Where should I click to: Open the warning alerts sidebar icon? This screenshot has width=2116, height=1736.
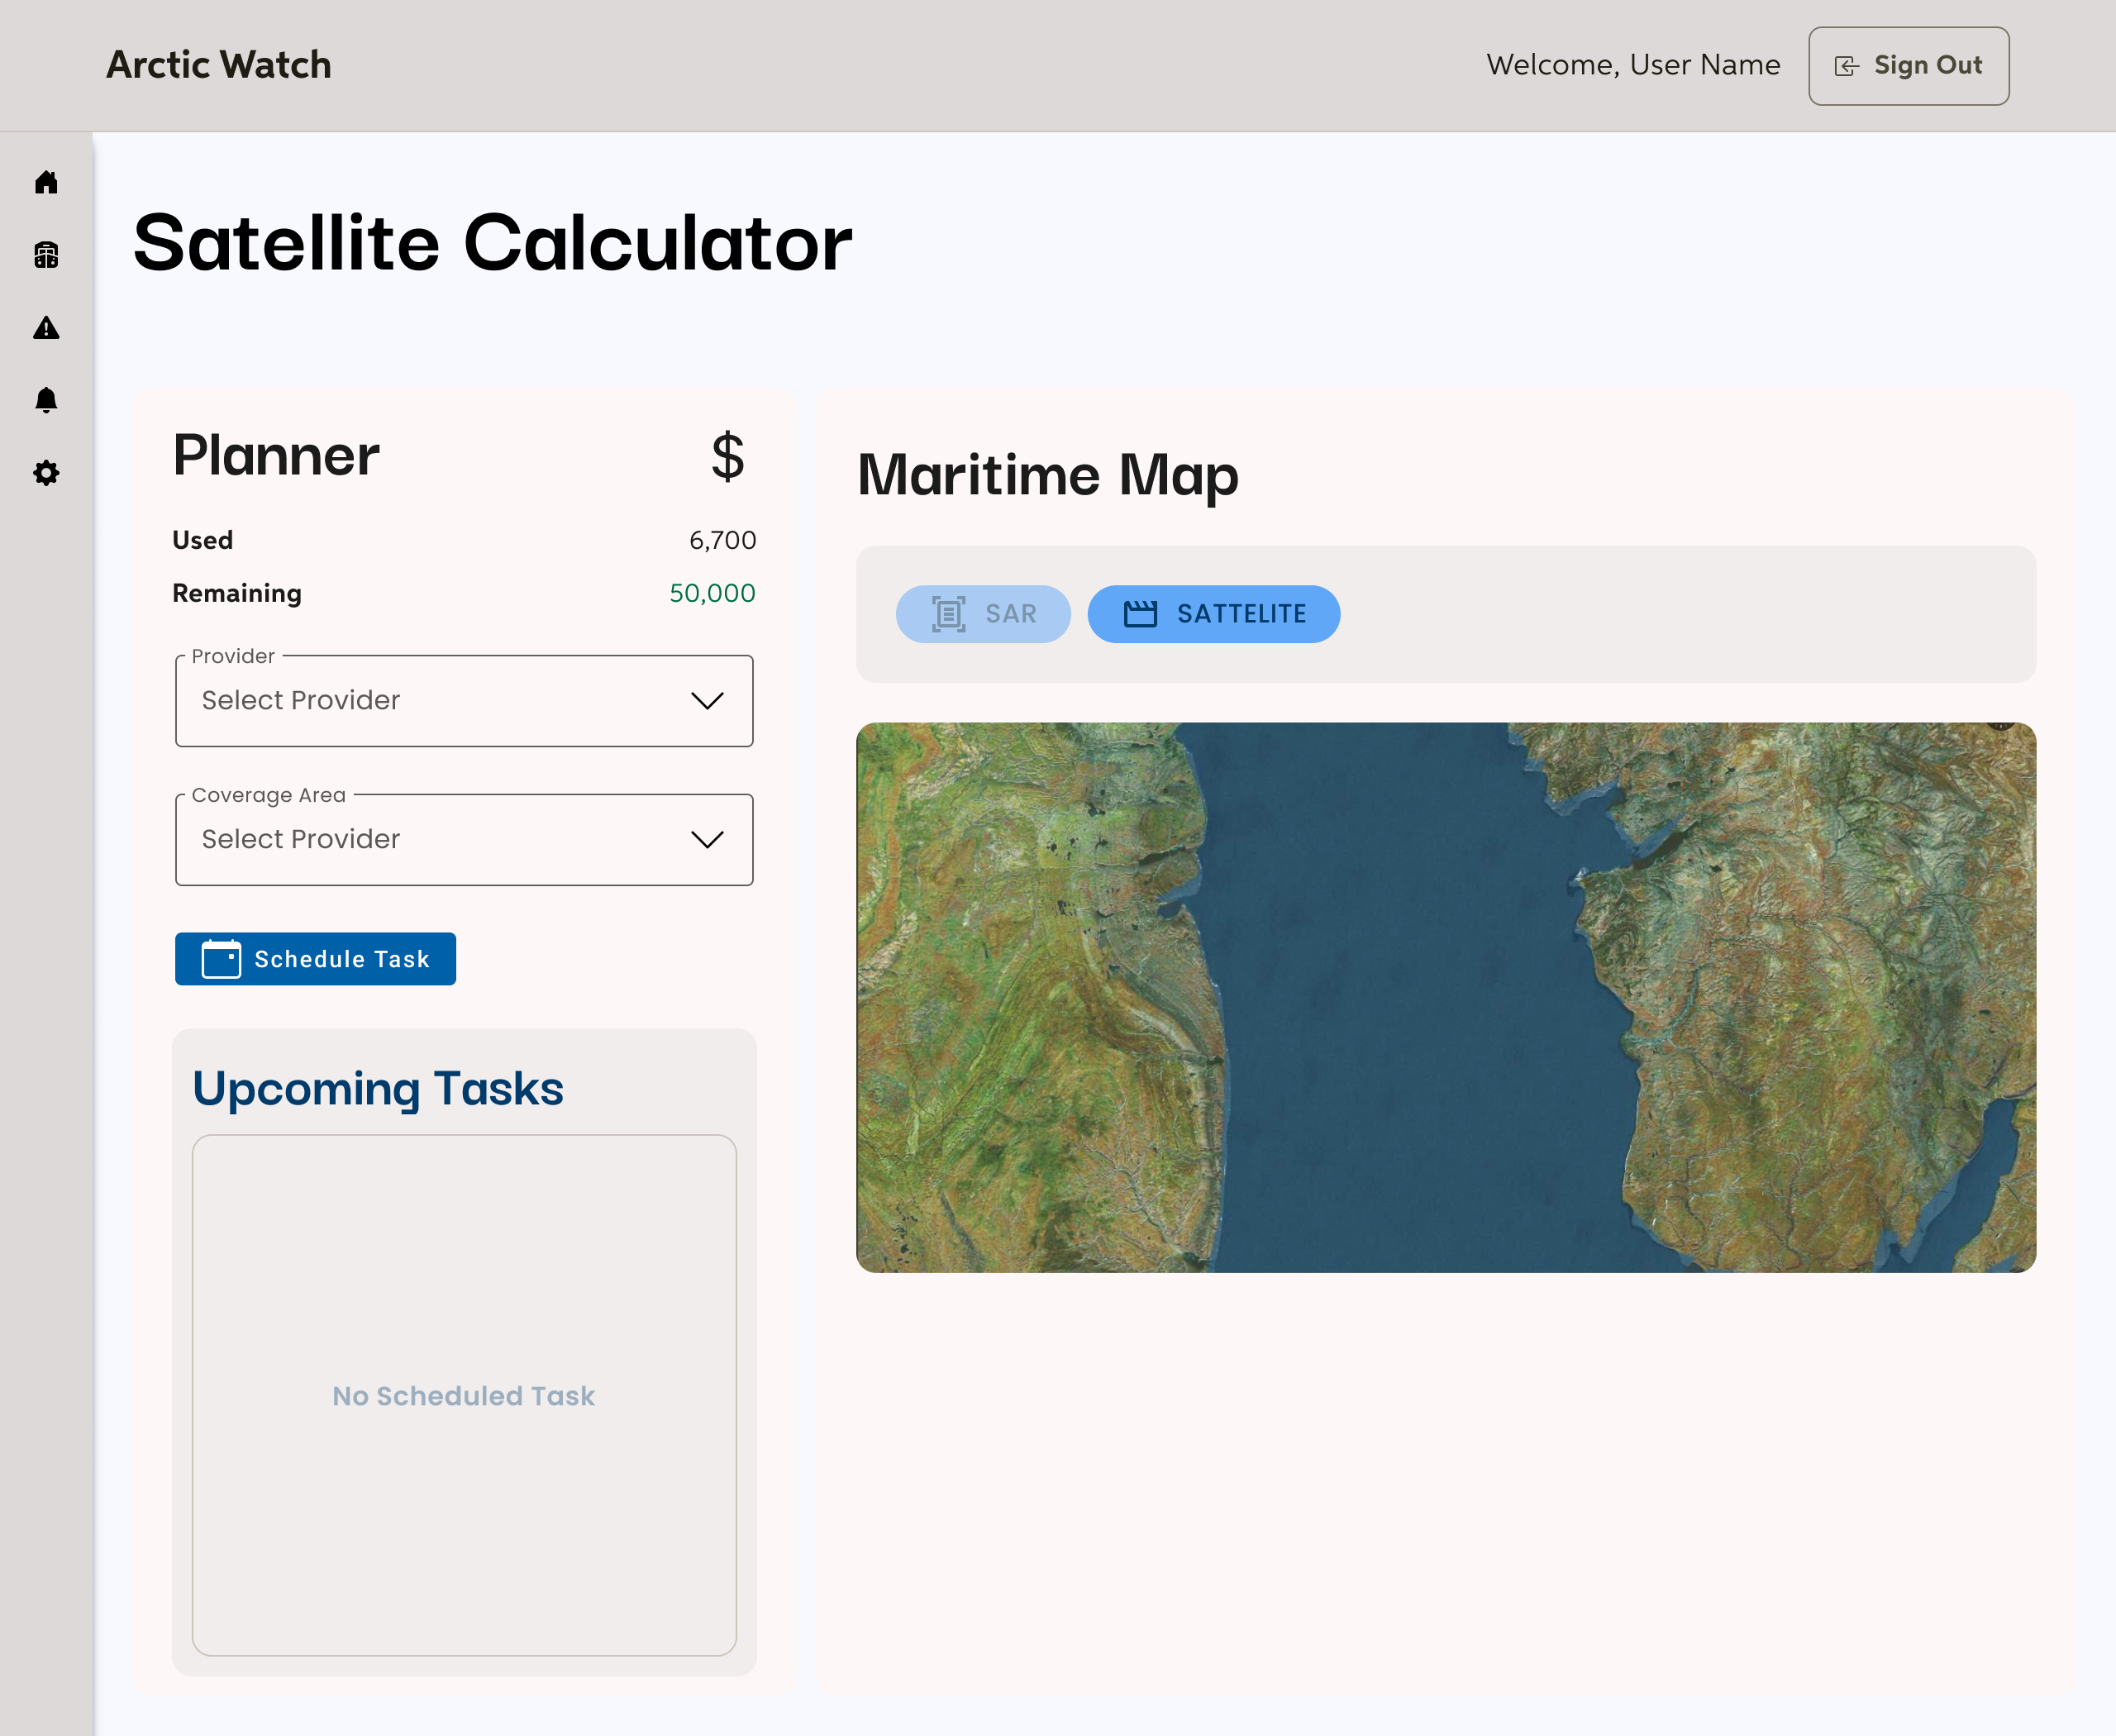point(46,328)
